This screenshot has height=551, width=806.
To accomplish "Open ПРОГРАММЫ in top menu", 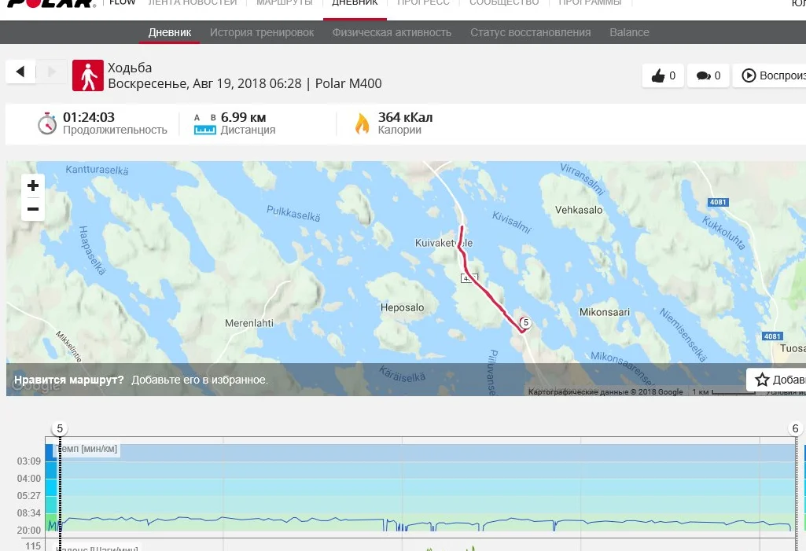I will 590,3.
